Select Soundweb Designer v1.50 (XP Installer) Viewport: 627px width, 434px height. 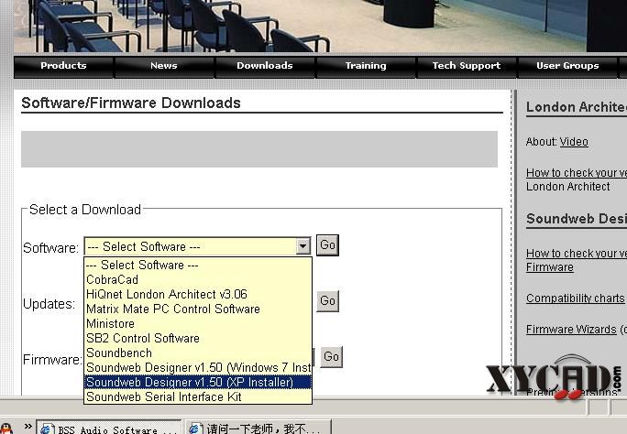[x=198, y=383]
